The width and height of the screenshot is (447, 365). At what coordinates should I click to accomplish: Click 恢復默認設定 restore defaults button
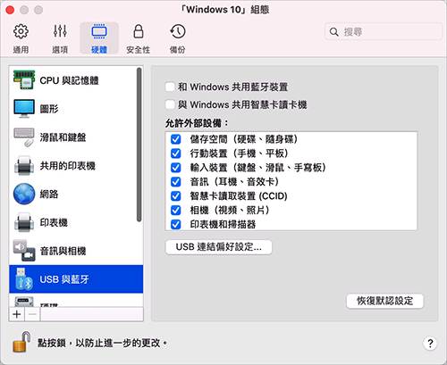384,301
